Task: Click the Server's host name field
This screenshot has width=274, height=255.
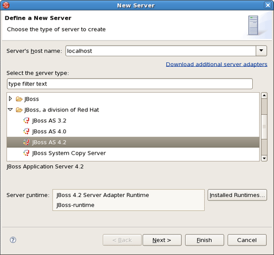Action: 161,51
